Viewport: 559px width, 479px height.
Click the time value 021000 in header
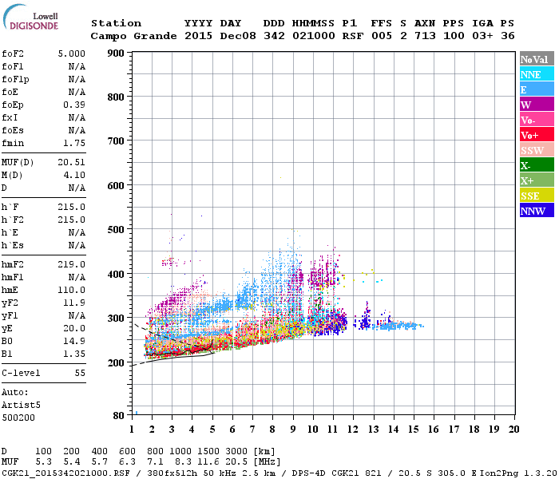tap(313, 36)
